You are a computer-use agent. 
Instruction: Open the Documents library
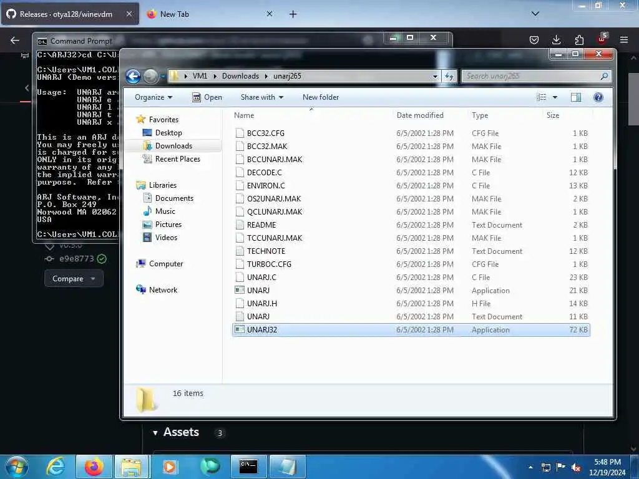click(174, 198)
